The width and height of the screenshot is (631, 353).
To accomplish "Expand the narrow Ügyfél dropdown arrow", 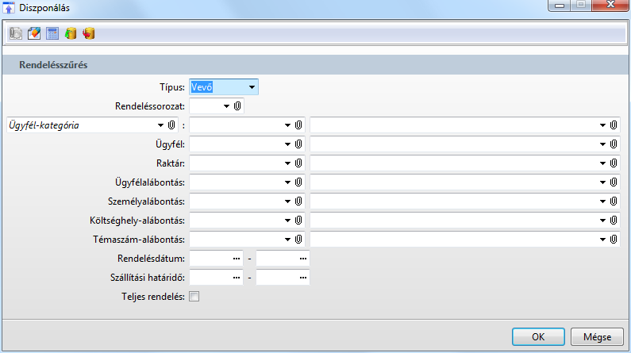I will pos(287,144).
